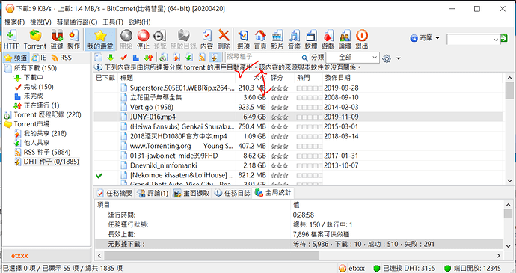This screenshot has width=516, height=273.
Task: Open the gear settings dropdown arrow
Action: 398,58
